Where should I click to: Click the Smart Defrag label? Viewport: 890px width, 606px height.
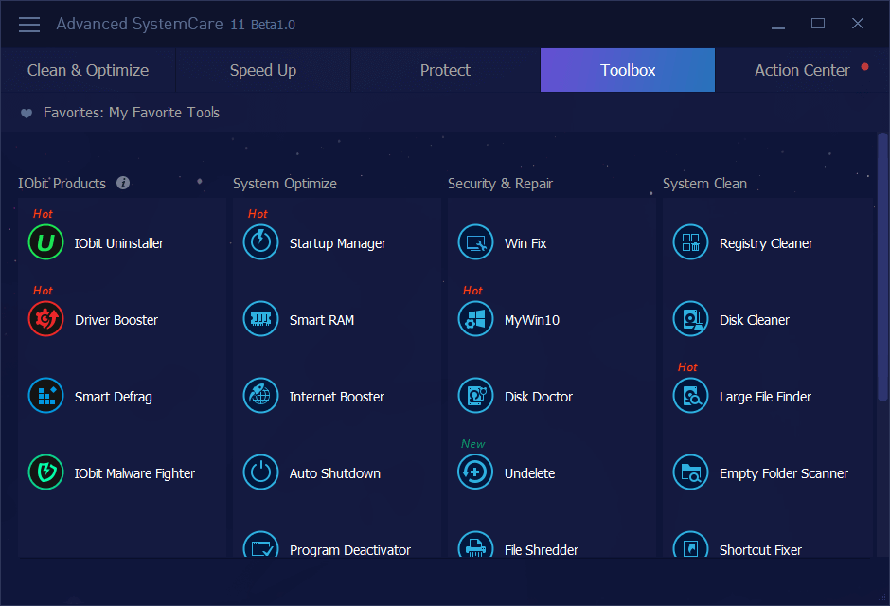(114, 397)
